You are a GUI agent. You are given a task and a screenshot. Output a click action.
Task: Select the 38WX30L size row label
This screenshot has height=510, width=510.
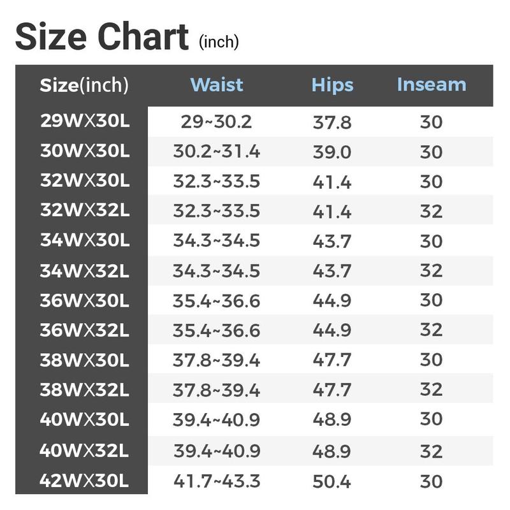point(84,360)
